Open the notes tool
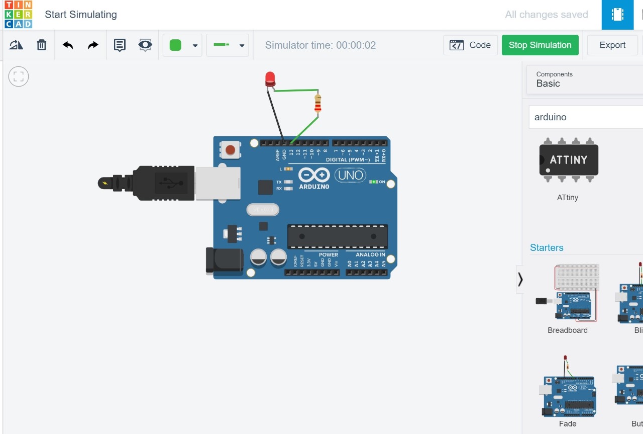643x434 pixels. [120, 45]
